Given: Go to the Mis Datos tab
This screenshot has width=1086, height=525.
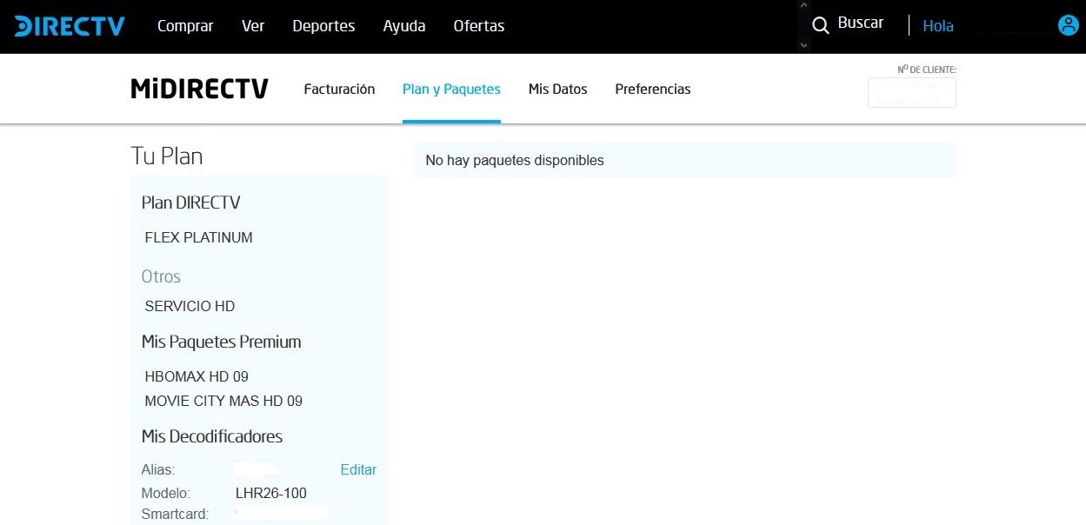Looking at the screenshot, I should [x=558, y=89].
